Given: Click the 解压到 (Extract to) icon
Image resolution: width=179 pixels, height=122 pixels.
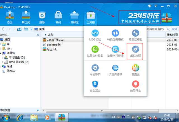Looking at the screenshot, I should click(26, 16).
